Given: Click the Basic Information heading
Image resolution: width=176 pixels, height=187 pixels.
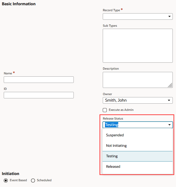Looking at the screenshot, I should 19,4.
